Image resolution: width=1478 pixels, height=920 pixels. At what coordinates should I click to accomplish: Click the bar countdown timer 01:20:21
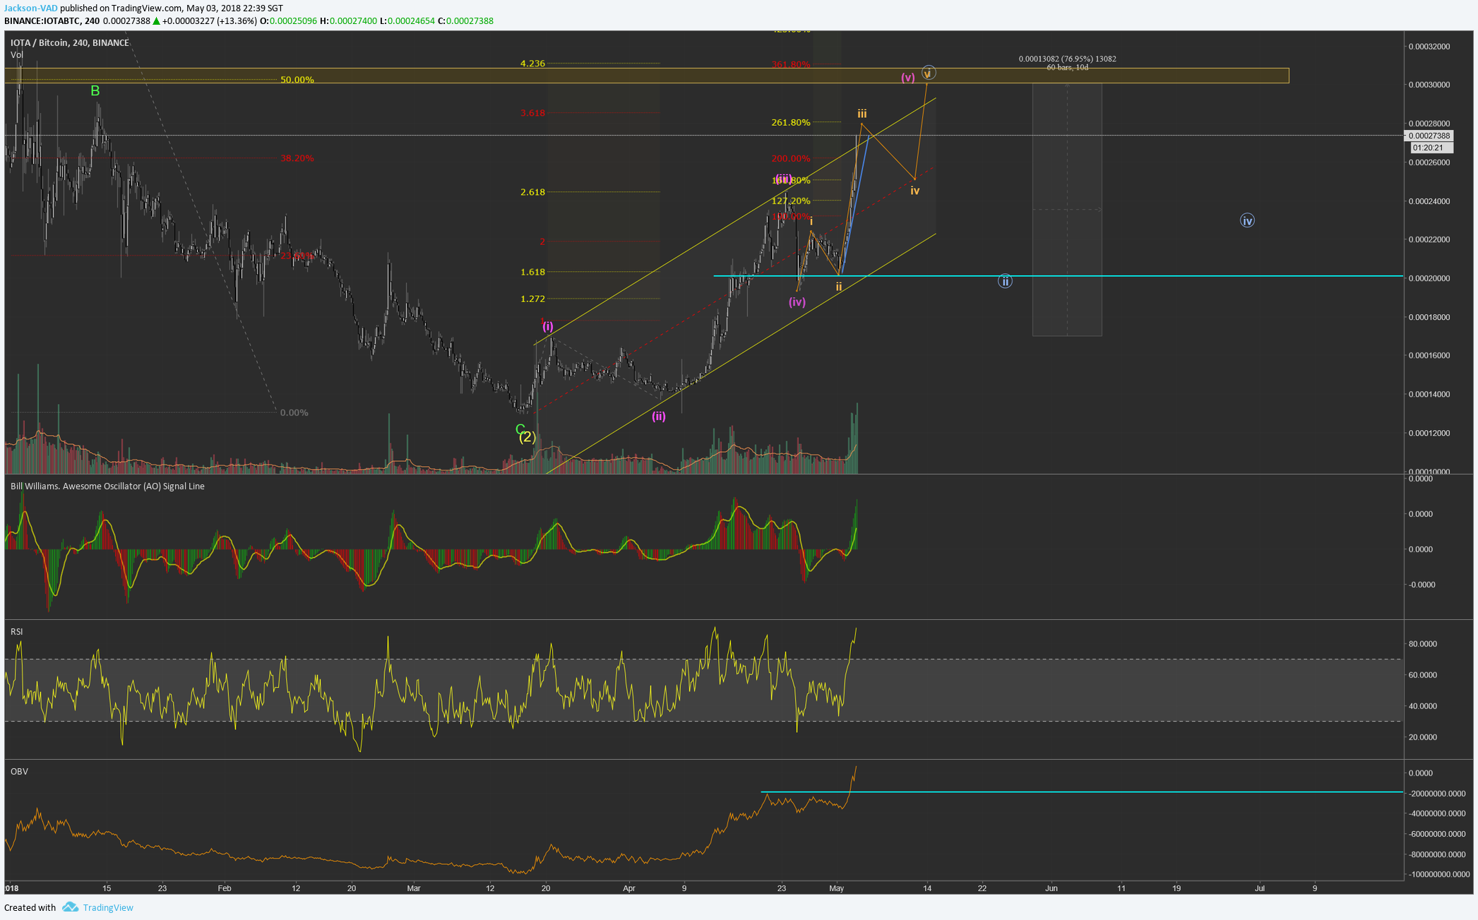(1432, 148)
